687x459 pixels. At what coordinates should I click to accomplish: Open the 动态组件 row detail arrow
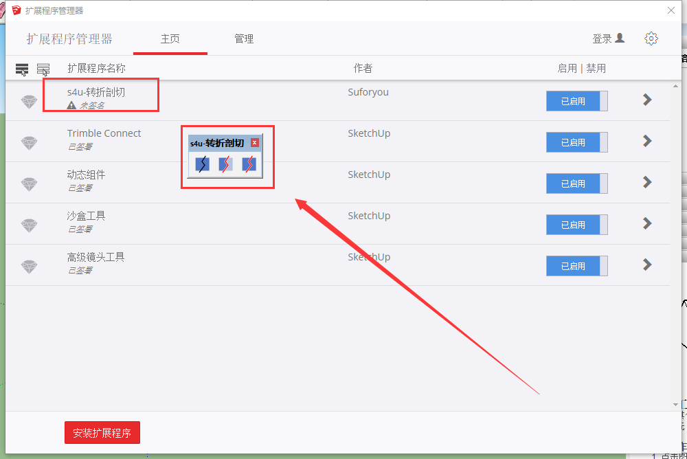point(646,183)
